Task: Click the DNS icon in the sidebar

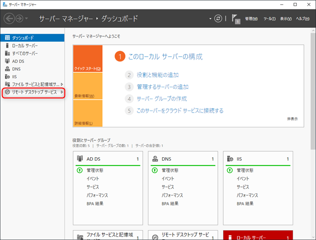Action: pos(7,69)
